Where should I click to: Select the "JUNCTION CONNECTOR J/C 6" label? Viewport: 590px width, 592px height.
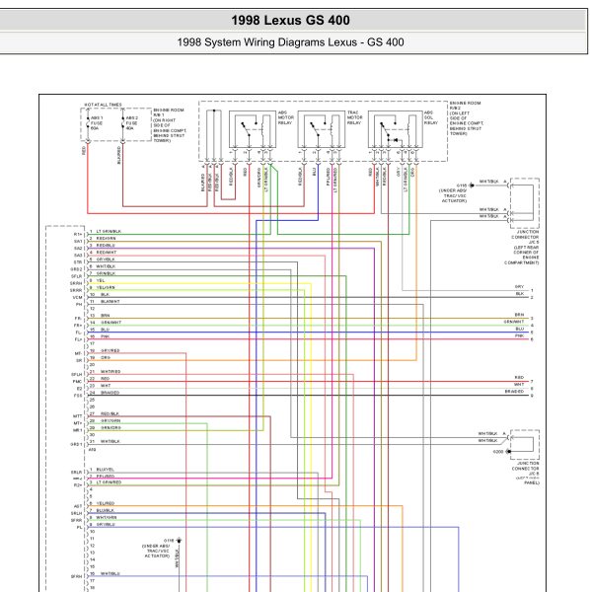pyautogui.click(x=526, y=468)
